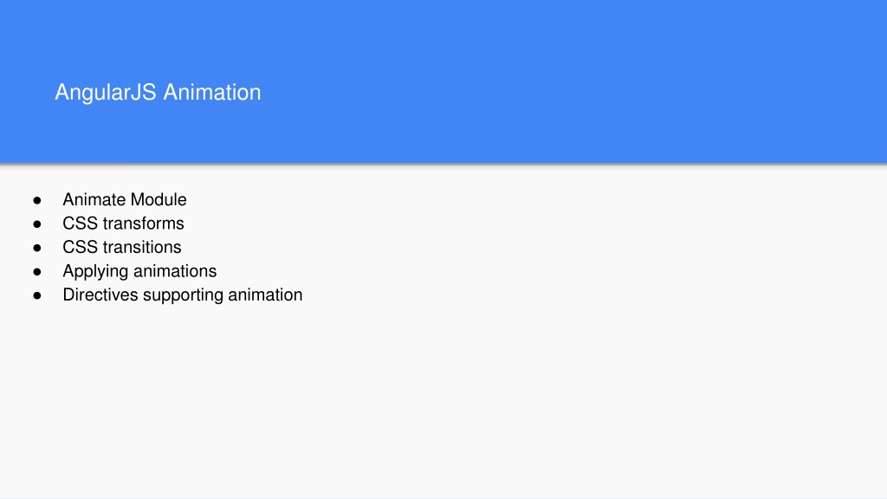Viewport: 887px width, 499px height.
Task: Click the word "Module" in first bullet
Action: point(159,200)
